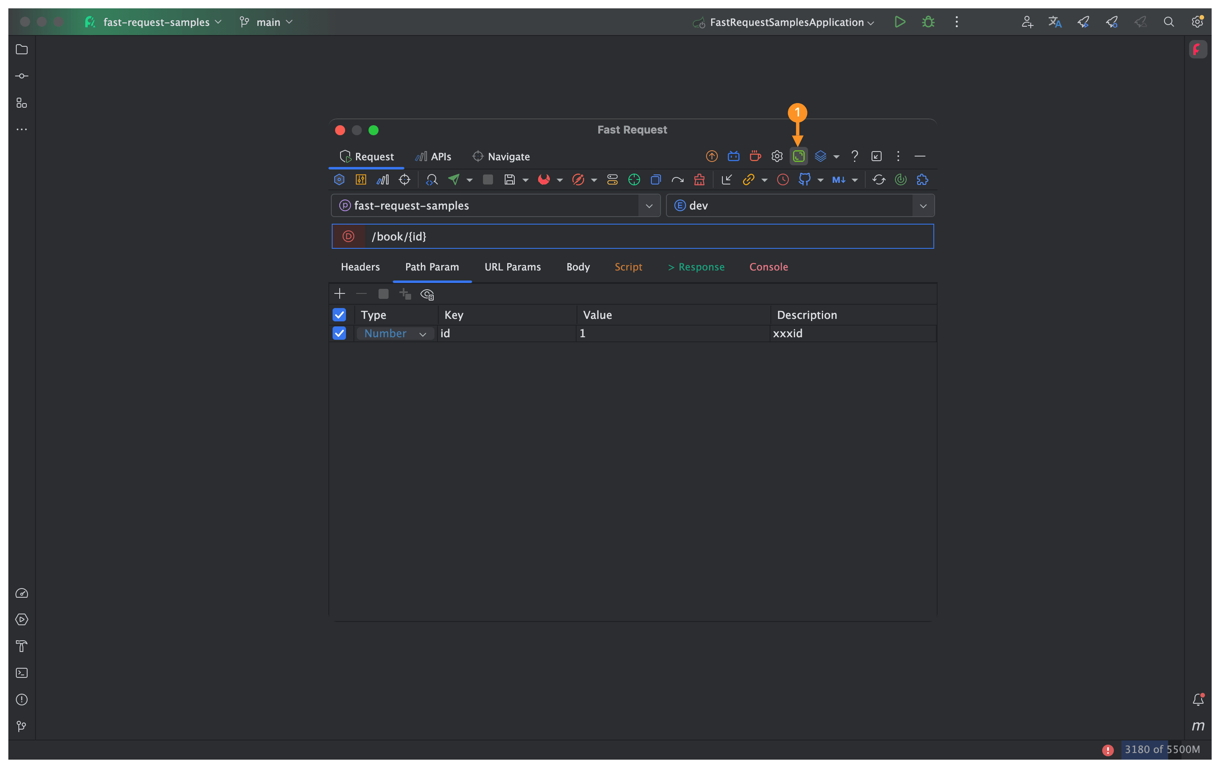1220x768 pixels.
Task: Click the Markdown export icon
Action: pyautogui.click(x=838, y=180)
